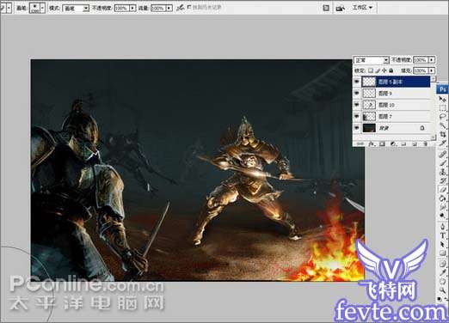The height and width of the screenshot is (323, 449).
Task: Select the 背景 layer name
Action: (x=384, y=128)
